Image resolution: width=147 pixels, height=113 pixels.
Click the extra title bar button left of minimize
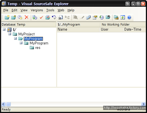click(x=127, y=4)
